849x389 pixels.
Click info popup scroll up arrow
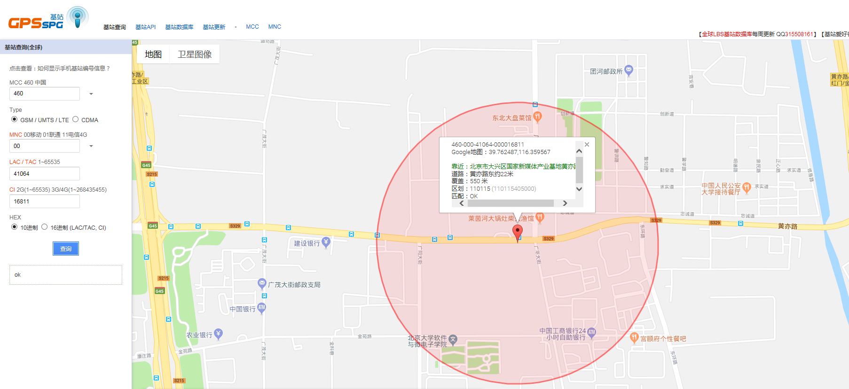coord(579,151)
